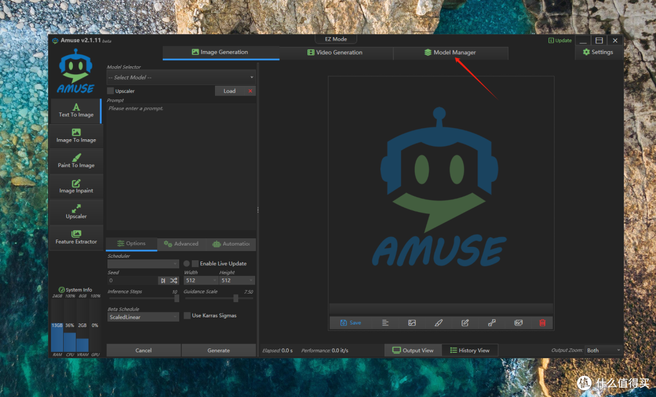Randomize seed with the shuffle icon
Image resolution: width=656 pixels, height=397 pixels.
pyautogui.click(x=174, y=280)
